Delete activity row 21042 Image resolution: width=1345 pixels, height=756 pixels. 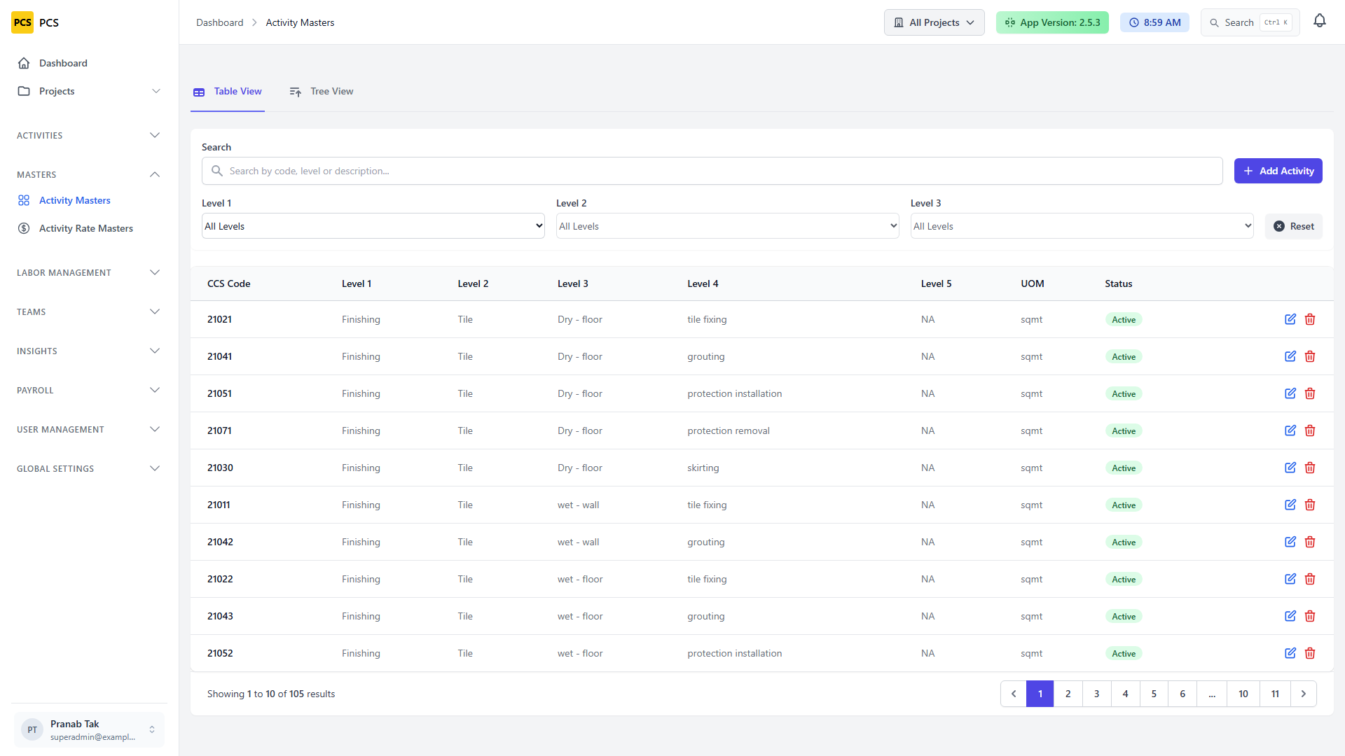pyautogui.click(x=1310, y=542)
